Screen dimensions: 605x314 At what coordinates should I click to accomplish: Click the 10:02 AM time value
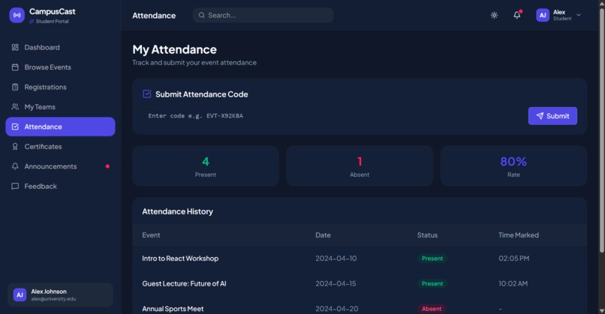coord(513,283)
